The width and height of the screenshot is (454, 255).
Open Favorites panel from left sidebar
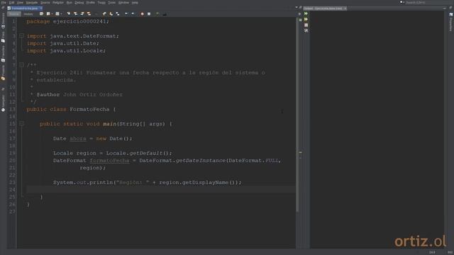point(3,54)
